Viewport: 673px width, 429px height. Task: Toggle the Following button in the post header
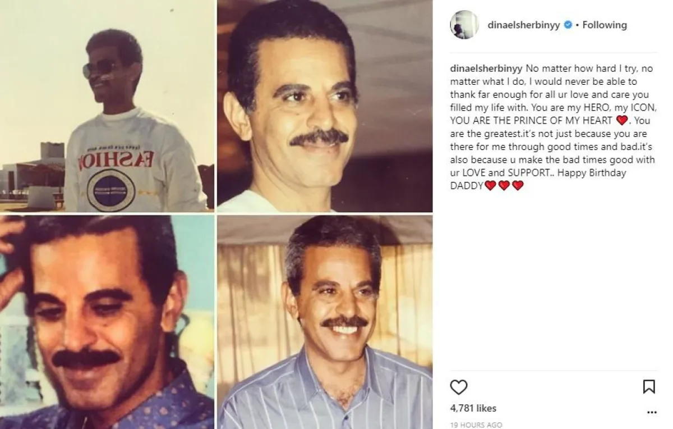click(x=605, y=25)
